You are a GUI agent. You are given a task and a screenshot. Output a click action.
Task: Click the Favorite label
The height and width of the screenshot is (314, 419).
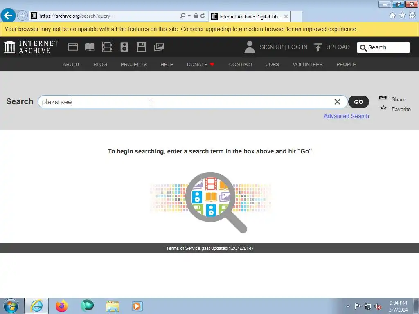(x=401, y=109)
